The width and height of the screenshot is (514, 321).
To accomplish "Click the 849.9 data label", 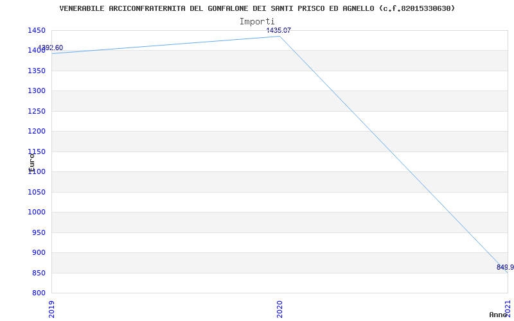I will click(505, 267).
